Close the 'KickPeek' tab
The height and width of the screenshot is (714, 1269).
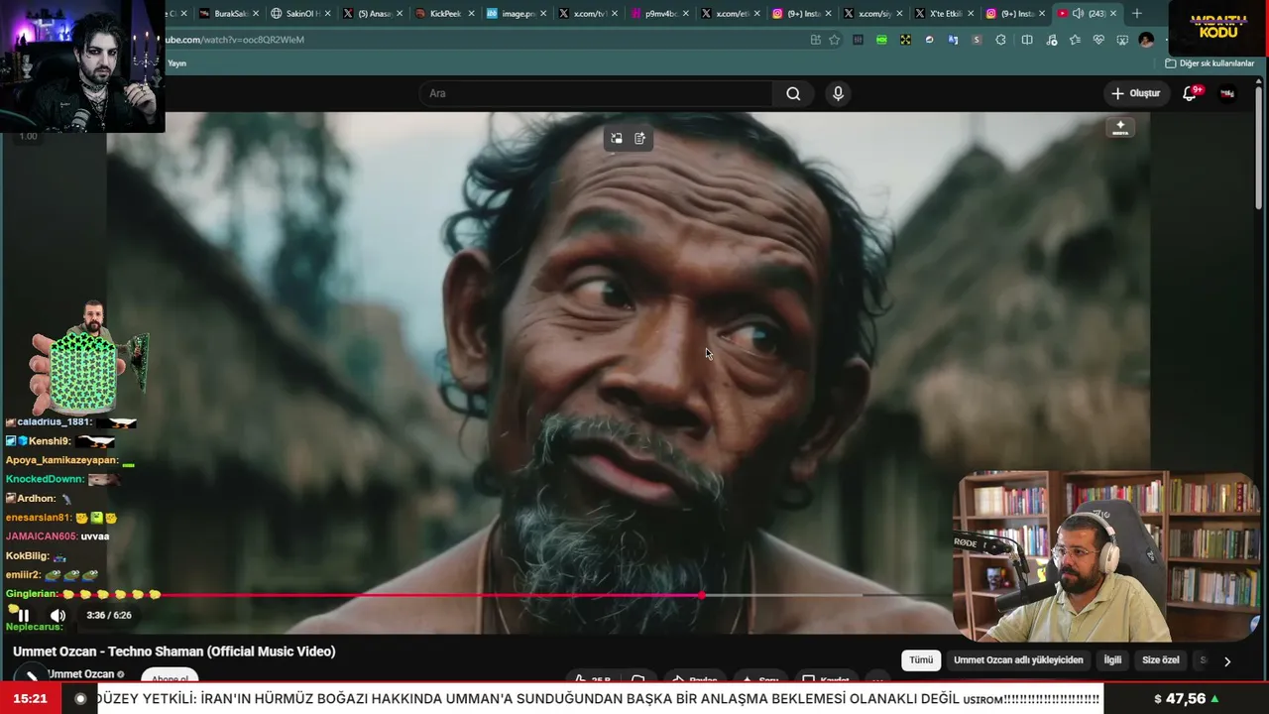point(470,14)
